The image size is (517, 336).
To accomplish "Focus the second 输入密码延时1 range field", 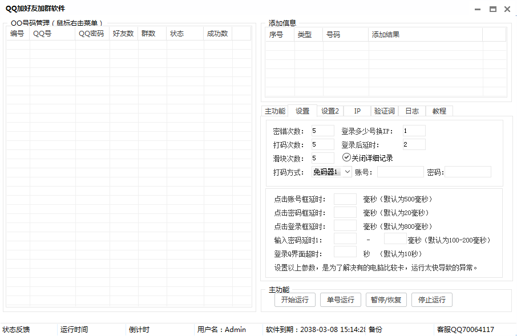I will (395, 238).
